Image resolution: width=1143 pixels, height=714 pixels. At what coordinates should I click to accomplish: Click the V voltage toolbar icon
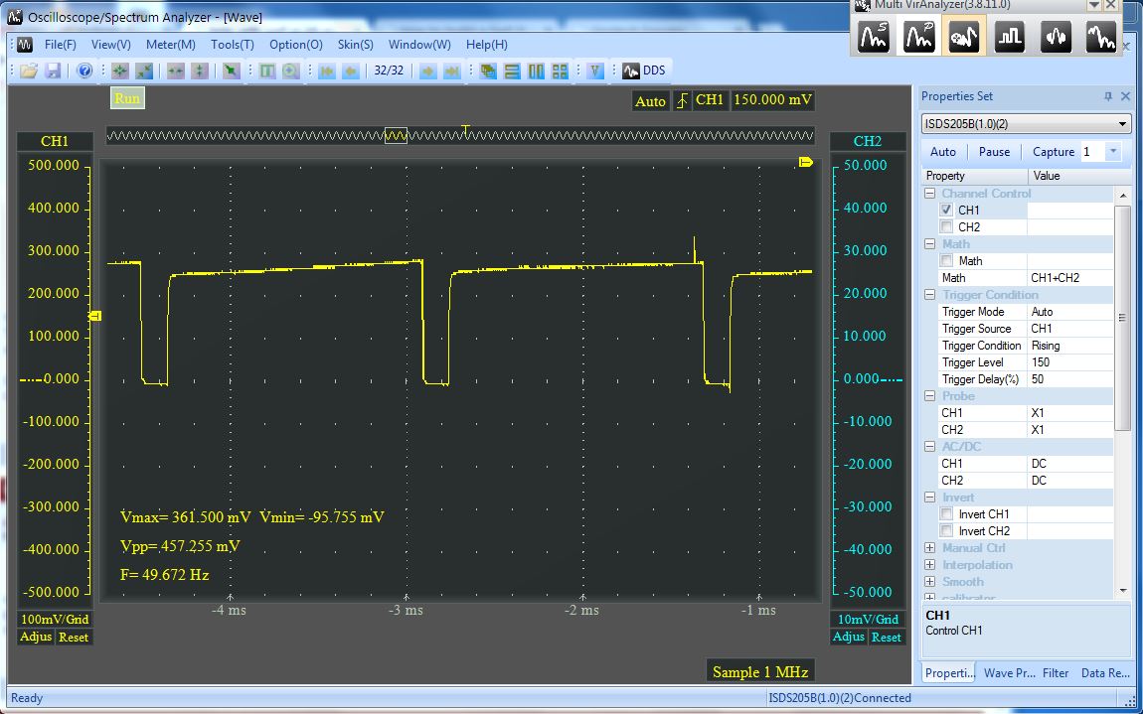click(x=596, y=71)
